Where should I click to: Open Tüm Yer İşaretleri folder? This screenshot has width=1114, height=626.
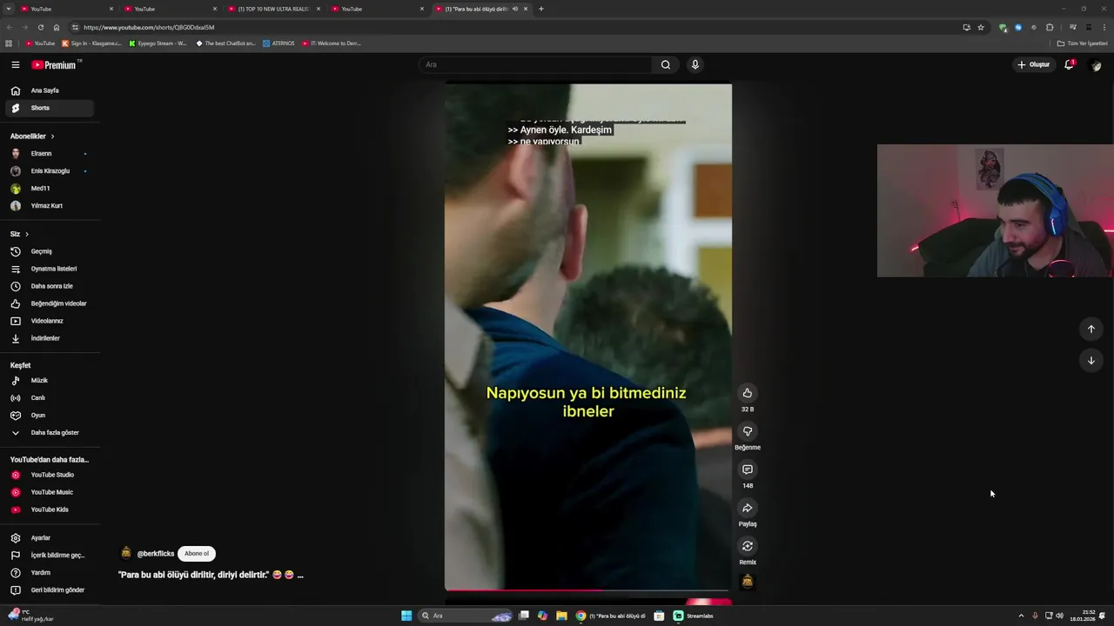click(x=1083, y=43)
